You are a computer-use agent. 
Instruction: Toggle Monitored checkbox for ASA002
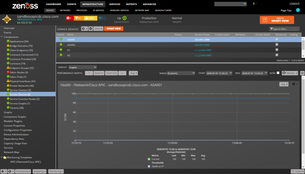[277, 45]
